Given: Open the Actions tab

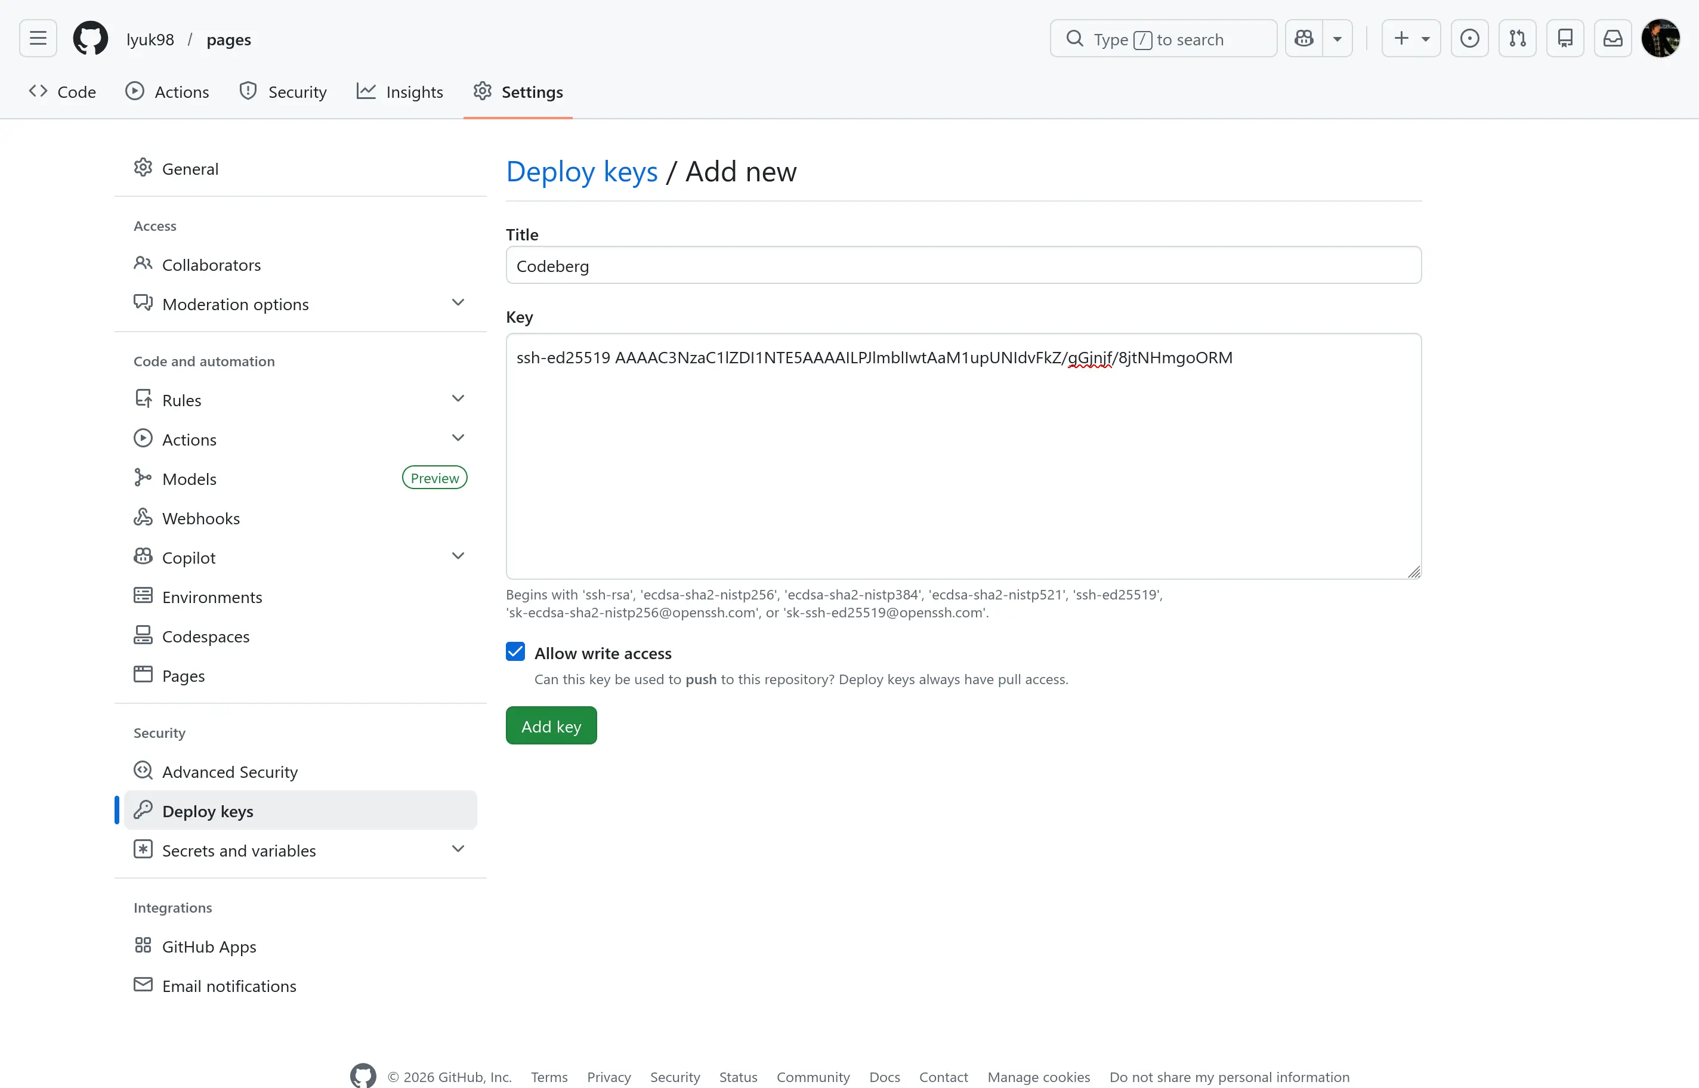Looking at the screenshot, I should (x=168, y=91).
